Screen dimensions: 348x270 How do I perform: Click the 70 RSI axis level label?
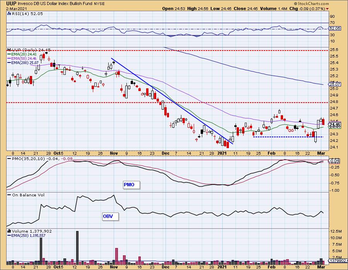(332, 23)
